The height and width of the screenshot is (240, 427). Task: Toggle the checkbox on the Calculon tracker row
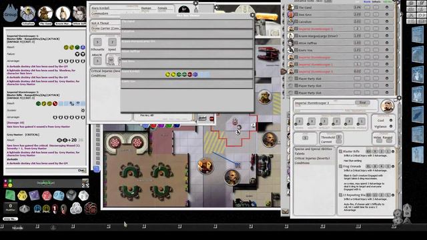(x=296, y=21)
